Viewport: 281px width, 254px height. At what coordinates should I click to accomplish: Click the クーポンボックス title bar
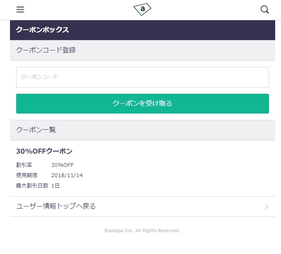pos(143,30)
